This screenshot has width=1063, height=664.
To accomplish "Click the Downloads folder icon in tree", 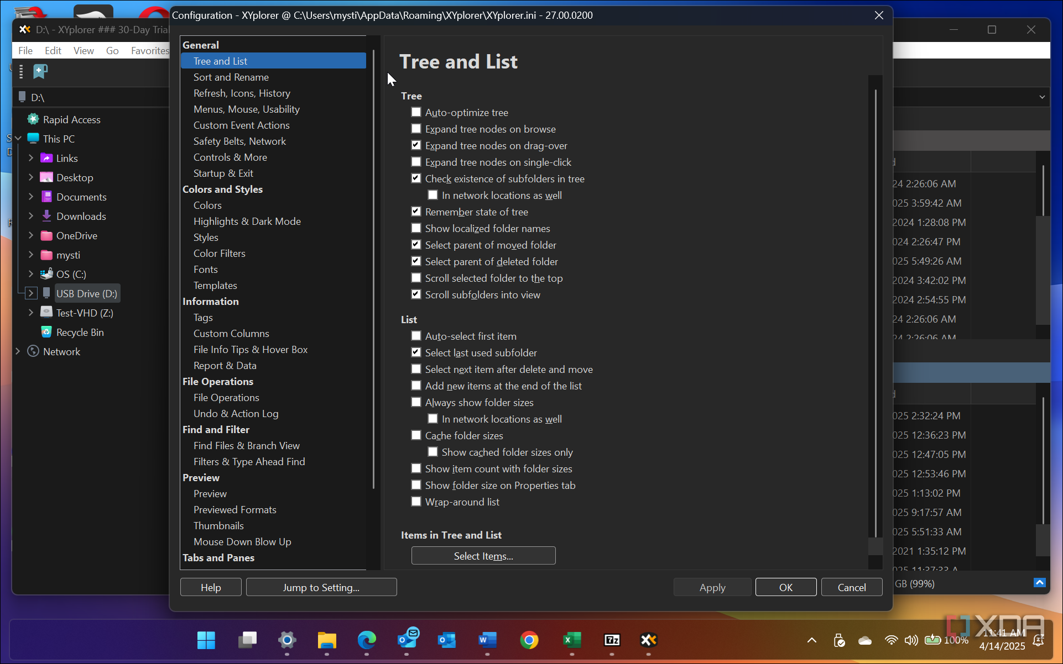I will pyautogui.click(x=47, y=216).
